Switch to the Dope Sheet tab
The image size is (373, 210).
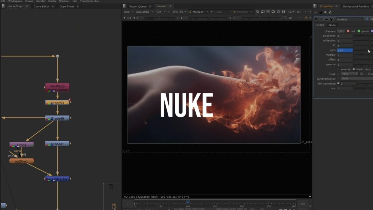[67, 7]
